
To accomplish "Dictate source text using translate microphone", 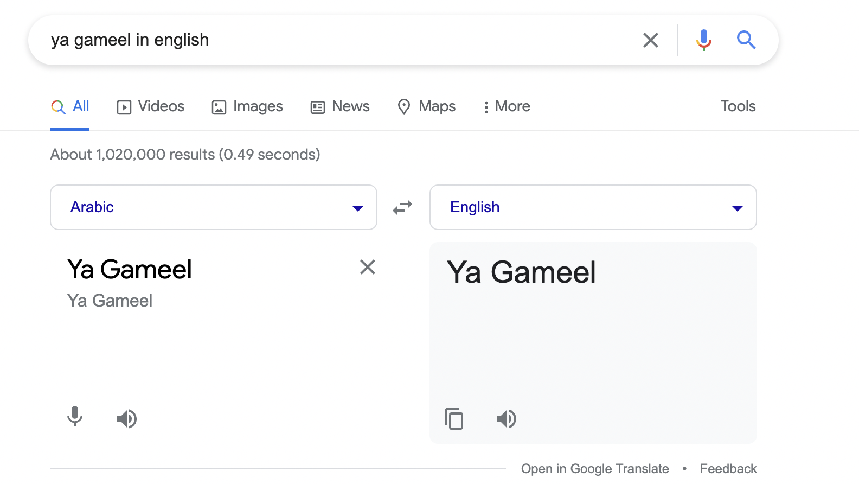I will point(75,417).
